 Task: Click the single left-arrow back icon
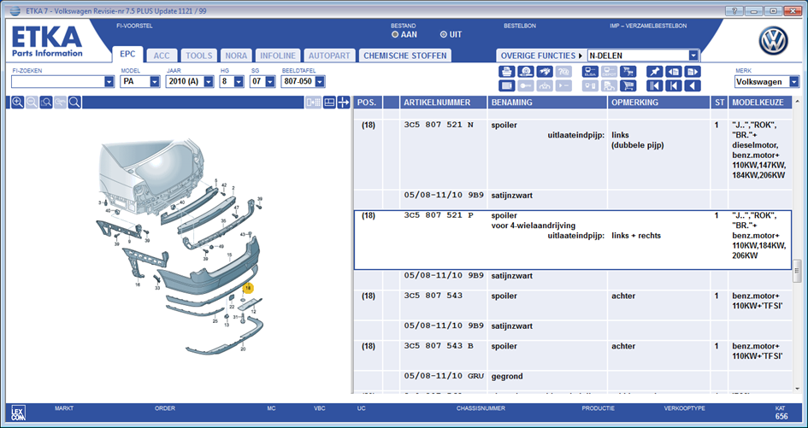pos(693,85)
